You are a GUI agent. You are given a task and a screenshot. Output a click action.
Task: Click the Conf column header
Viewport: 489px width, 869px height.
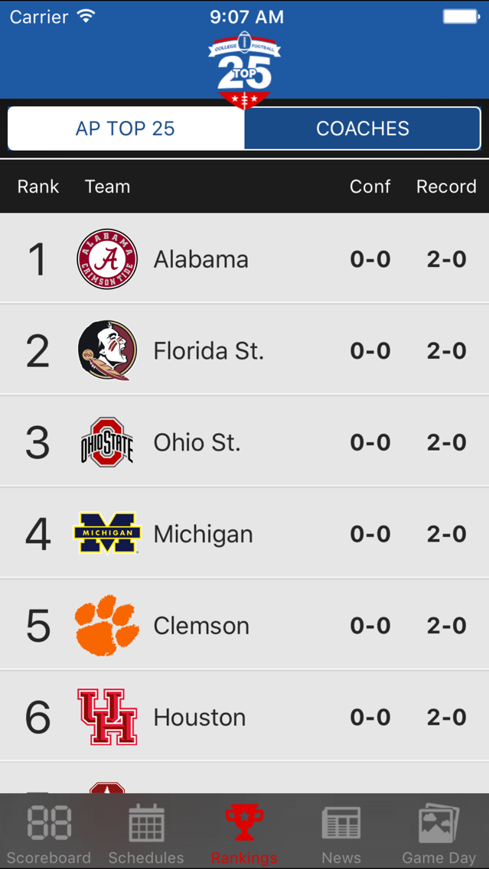click(x=370, y=187)
